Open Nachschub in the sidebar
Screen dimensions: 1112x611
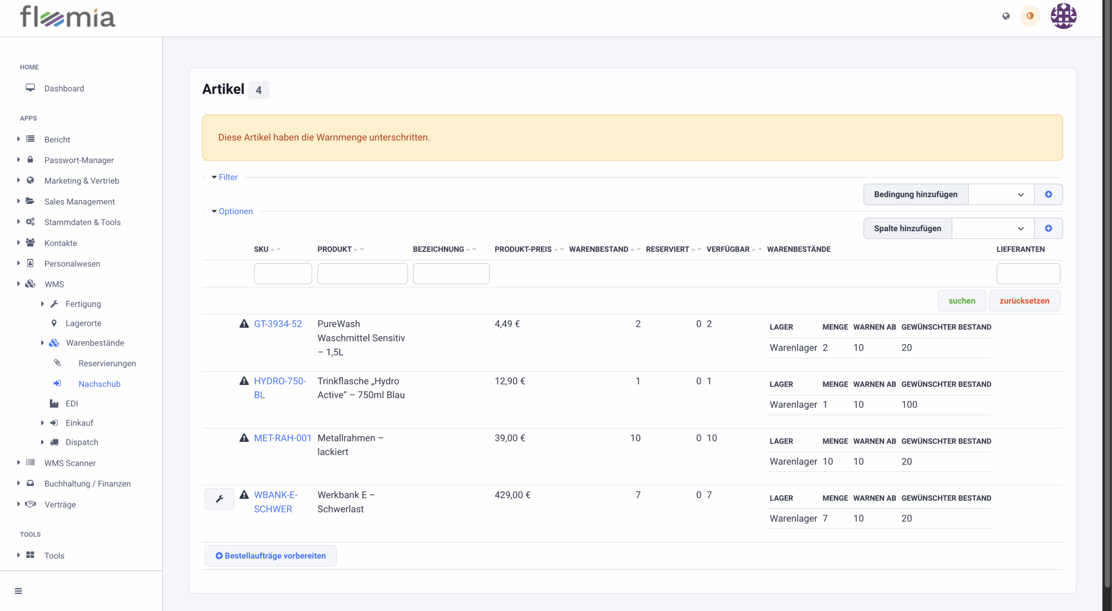pos(99,384)
